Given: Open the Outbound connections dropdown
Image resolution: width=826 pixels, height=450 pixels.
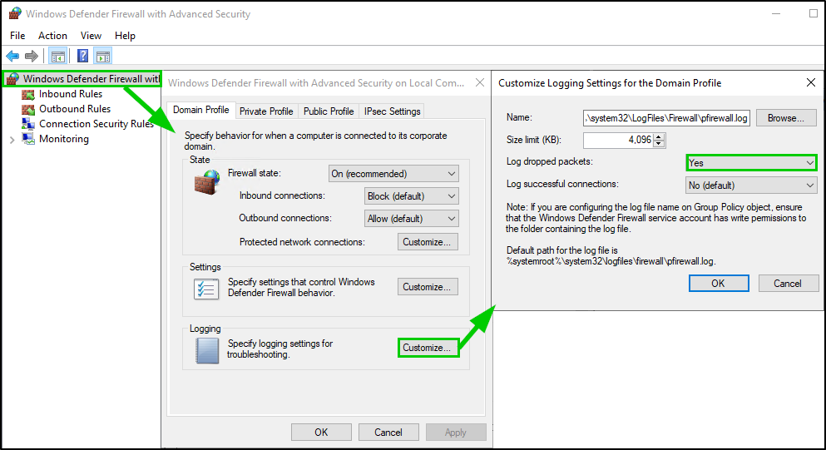Looking at the screenshot, I should click(x=412, y=218).
